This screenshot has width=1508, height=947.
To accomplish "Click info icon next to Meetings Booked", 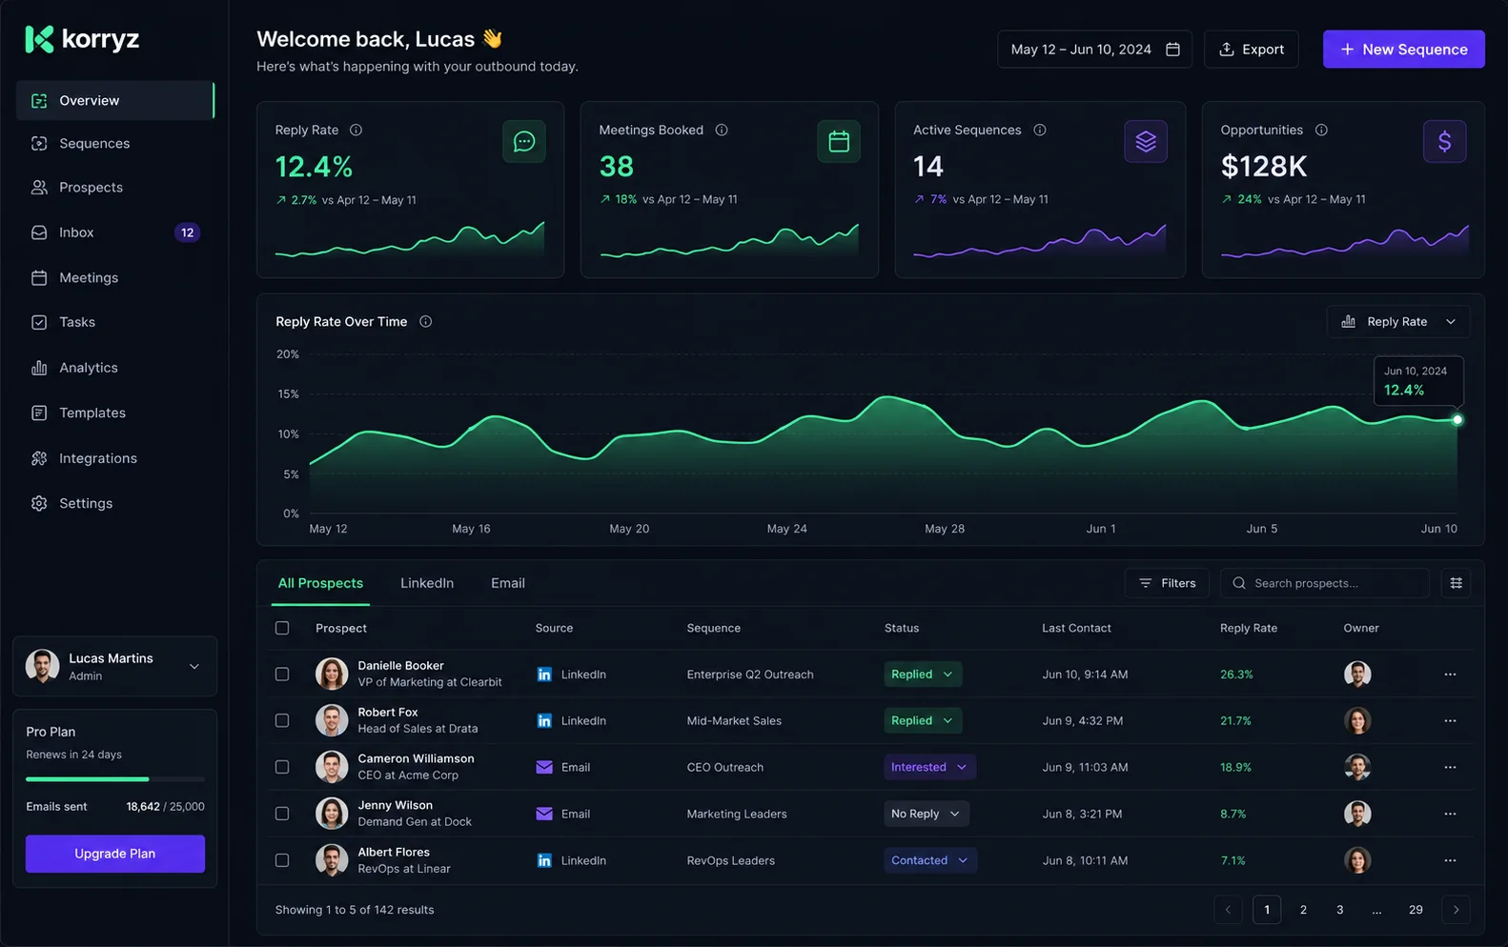I will coord(722,130).
